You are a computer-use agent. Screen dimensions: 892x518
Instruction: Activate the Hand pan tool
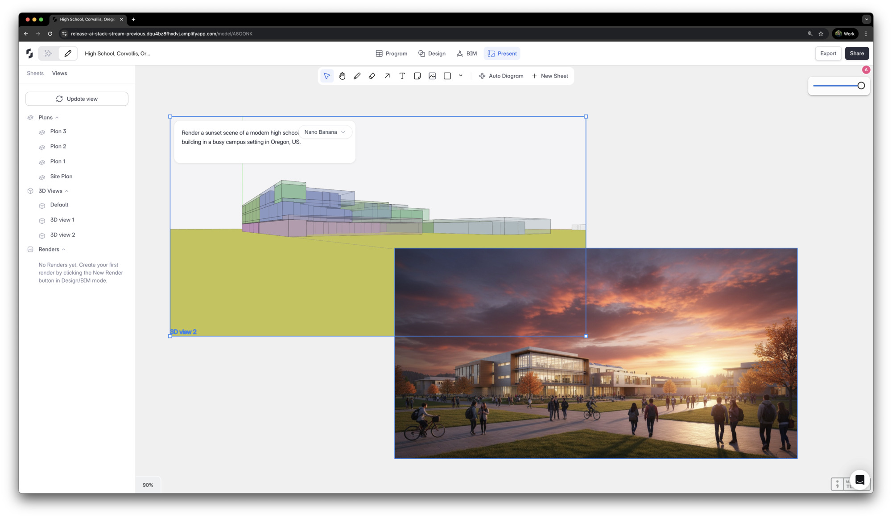click(342, 76)
